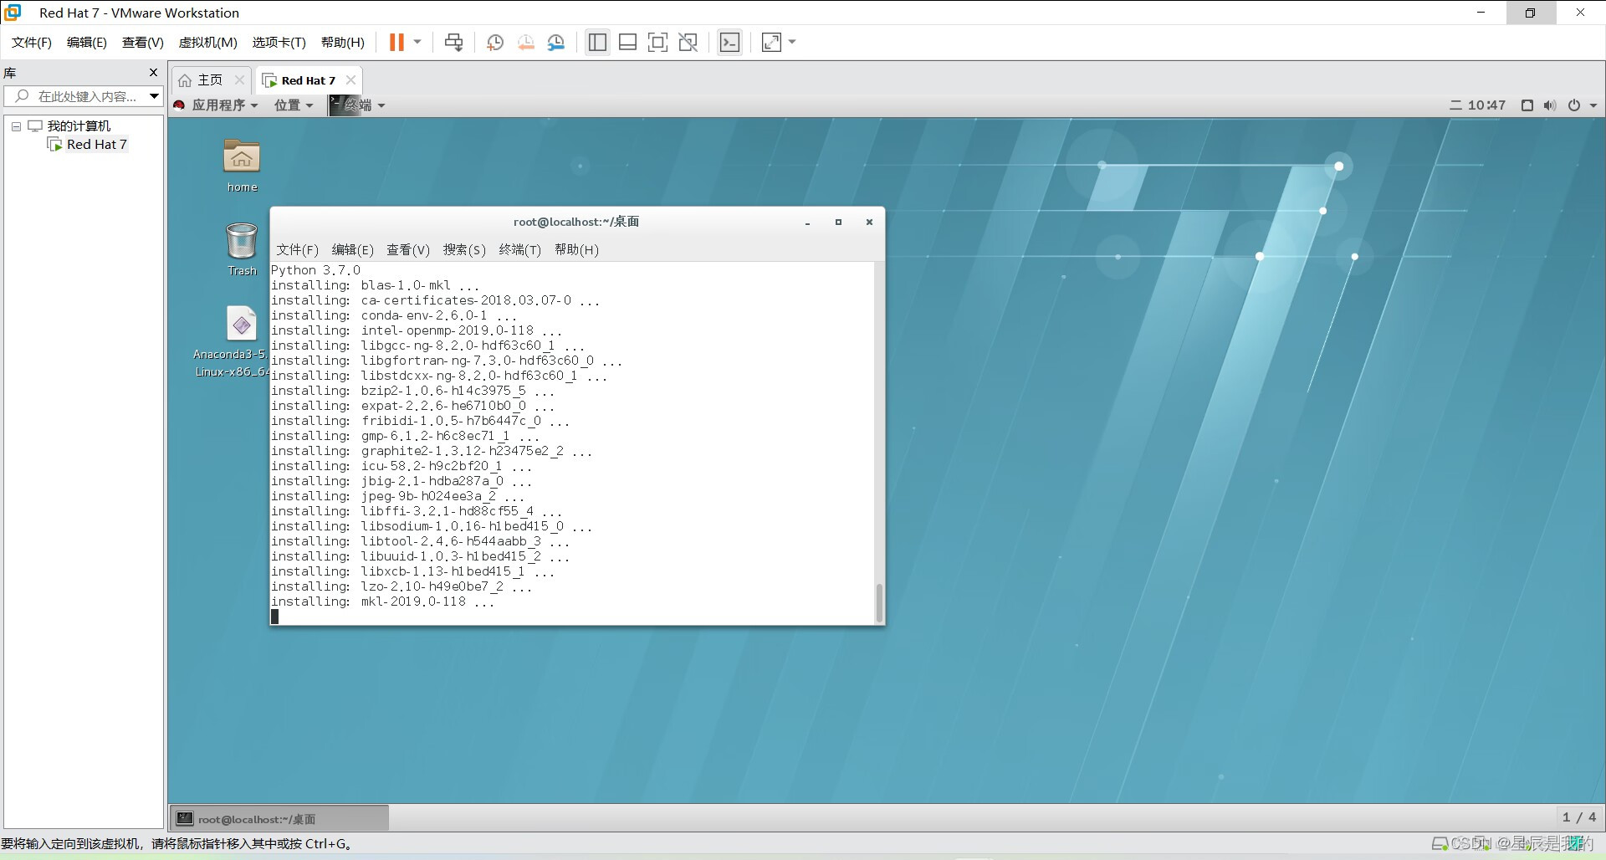
Task: Open terminal 编辑(E) menu
Action: click(352, 250)
